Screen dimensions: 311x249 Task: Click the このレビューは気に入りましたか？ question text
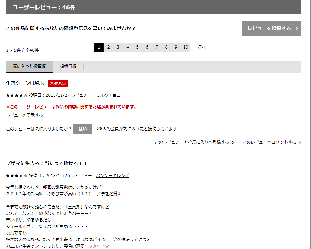39,129
